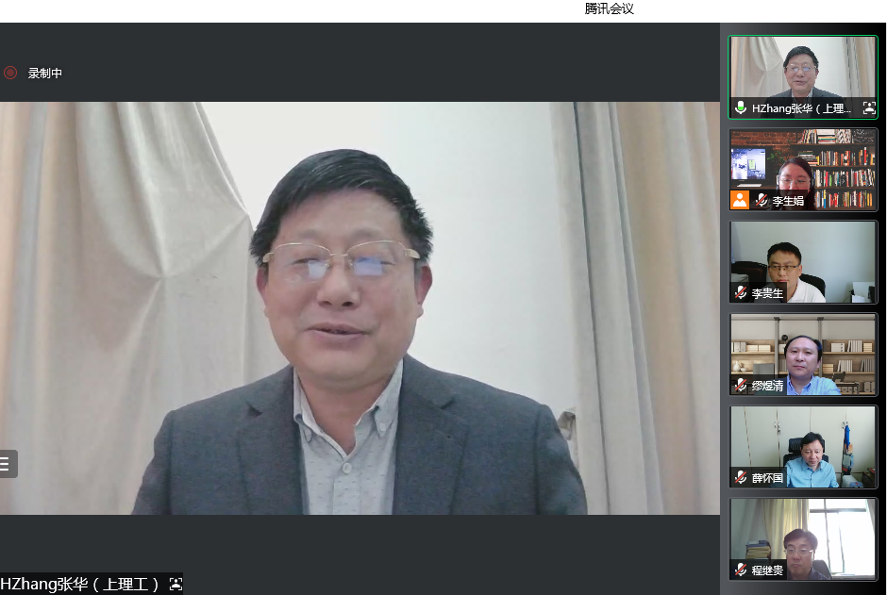
Task: Click the red recording indicator icon
Action: (10, 73)
